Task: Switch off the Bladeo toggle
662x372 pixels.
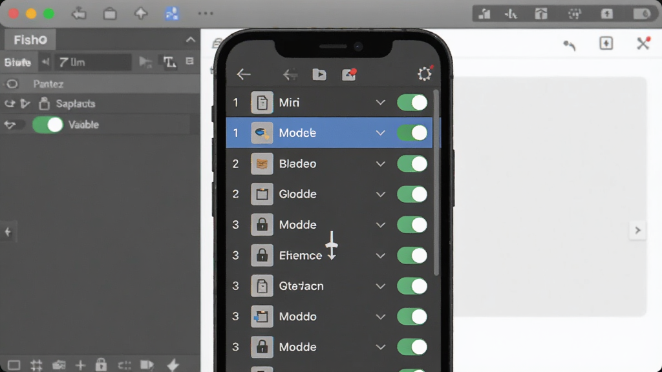Action: click(x=412, y=163)
